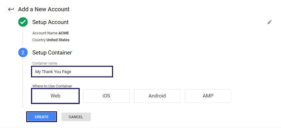Image resolution: width=281 pixels, height=128 pixels.
Task: Click the blue step 2 circle
Action: pyautogui.click(x=23, y=53)
